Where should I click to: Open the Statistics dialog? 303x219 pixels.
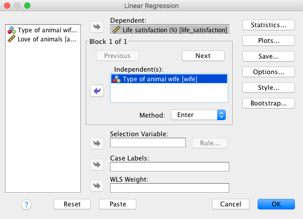coord(269,25)
